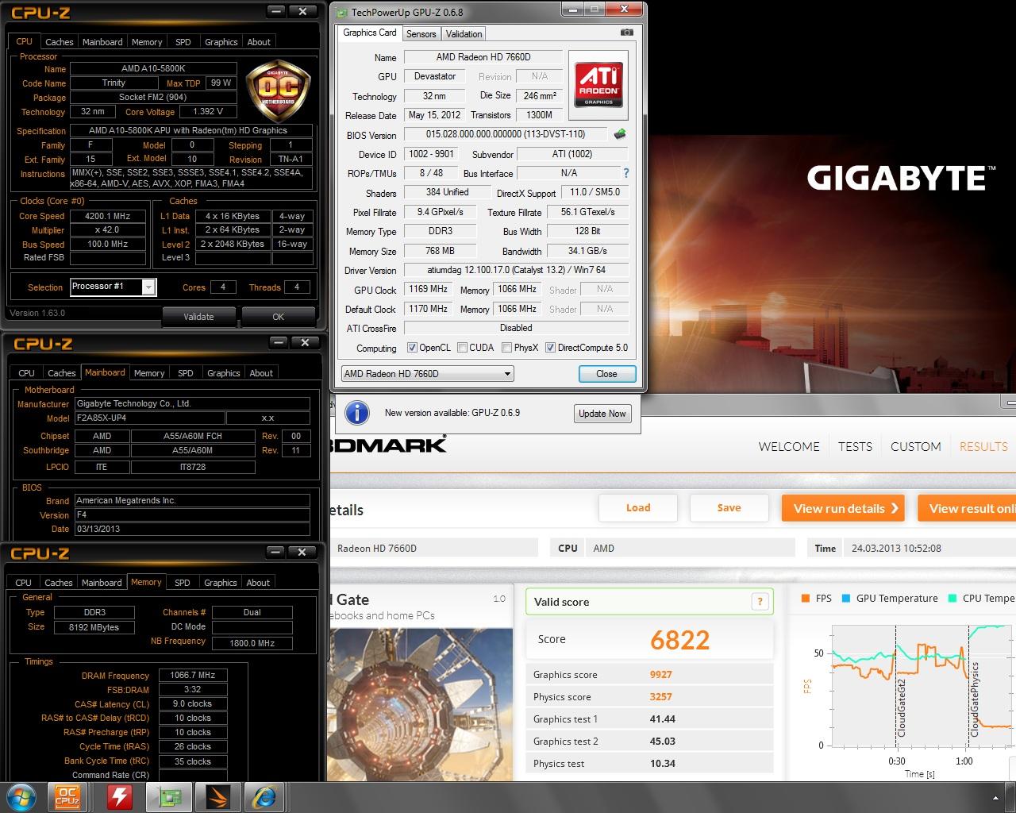Click the Validate button in CPU-Z
The height and width of the screenshot is (813, 1016).
(198, 317)
